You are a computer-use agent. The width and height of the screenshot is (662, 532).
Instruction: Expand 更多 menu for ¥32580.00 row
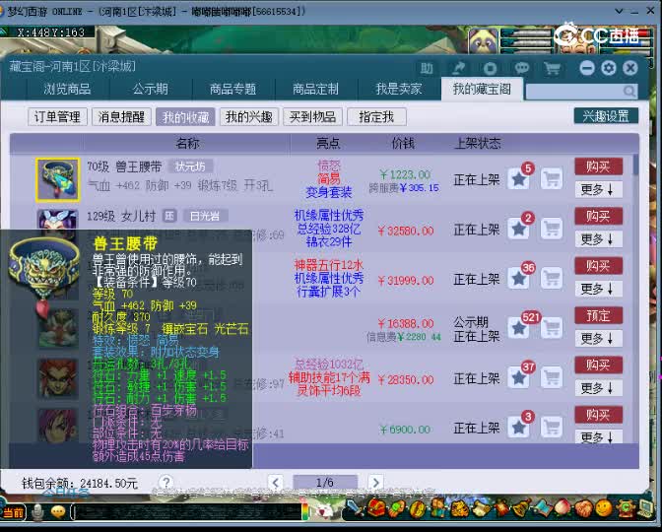point(598,239)
